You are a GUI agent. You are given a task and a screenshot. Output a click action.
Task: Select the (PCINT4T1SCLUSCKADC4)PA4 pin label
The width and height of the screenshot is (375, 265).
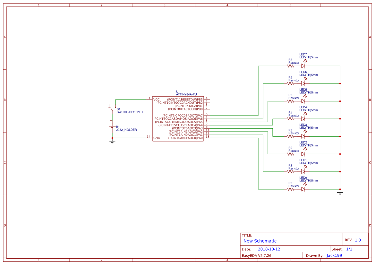click(181, 125)
